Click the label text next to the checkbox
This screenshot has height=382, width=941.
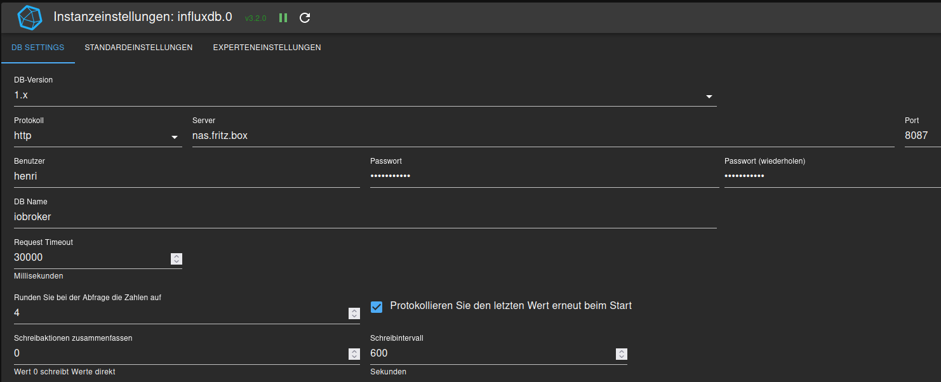click(x=511, y=306)
